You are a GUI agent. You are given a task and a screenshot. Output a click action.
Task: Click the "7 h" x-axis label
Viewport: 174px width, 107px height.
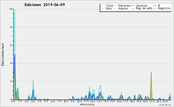tap(59, 101)
